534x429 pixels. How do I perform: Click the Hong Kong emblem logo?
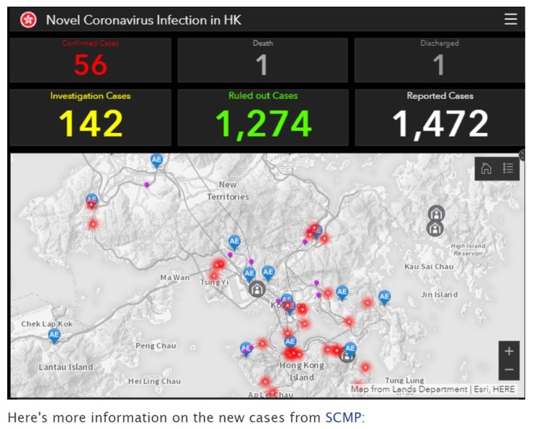click(x=28, y=20)
